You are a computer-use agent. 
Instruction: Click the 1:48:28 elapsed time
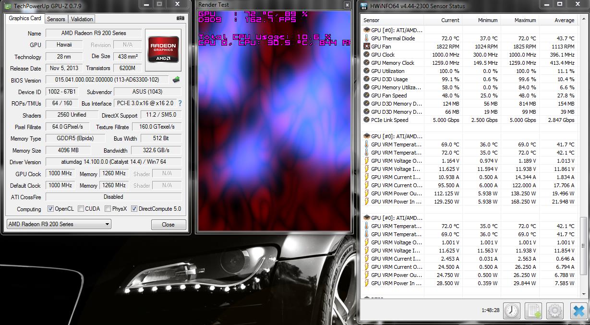point(490,311)
